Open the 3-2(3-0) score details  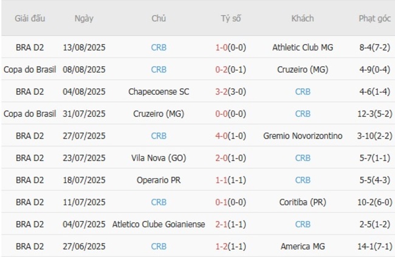(x=230, y=92)
